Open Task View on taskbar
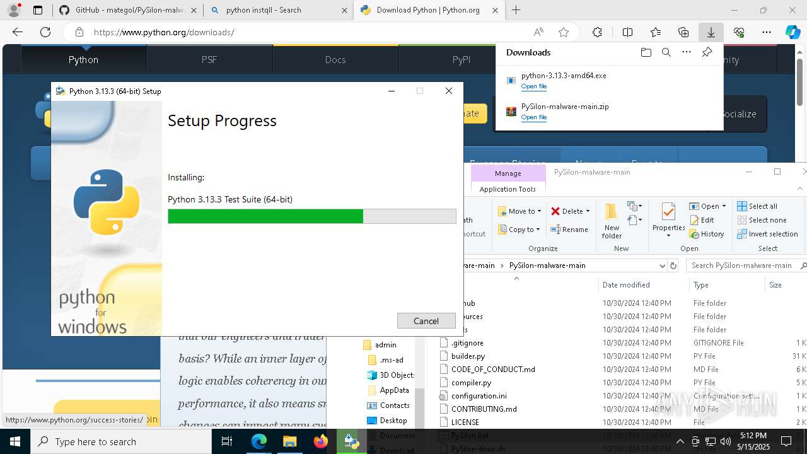This screenshot has height=454, width=807. click(x=227, y=441)
